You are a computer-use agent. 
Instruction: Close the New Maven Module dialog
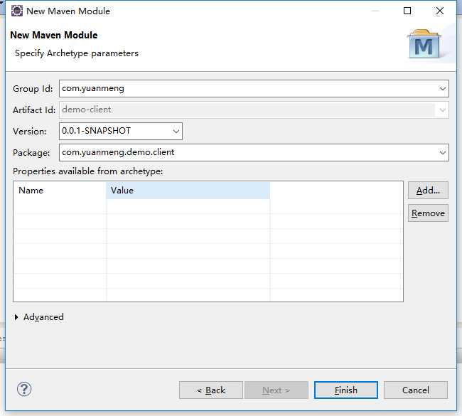(439, 11)
